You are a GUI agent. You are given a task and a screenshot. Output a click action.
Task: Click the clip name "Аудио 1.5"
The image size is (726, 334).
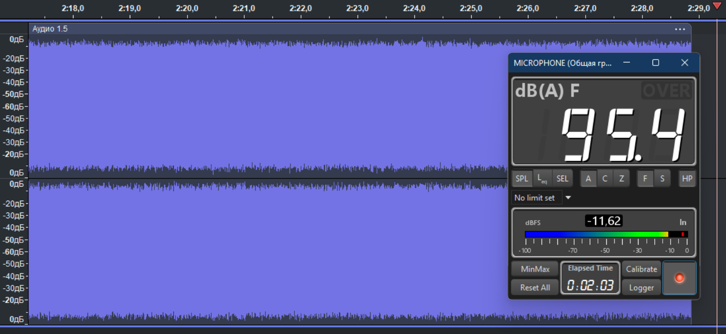(50, 29)
